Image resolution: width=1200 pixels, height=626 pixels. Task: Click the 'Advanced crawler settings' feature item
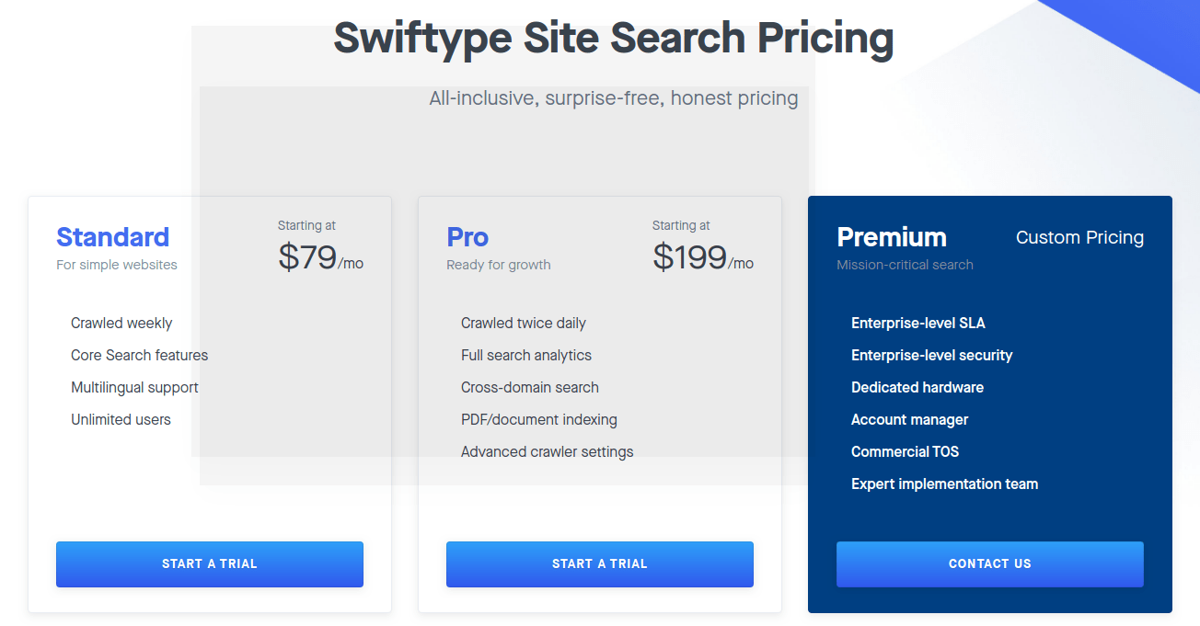[548, 451]
